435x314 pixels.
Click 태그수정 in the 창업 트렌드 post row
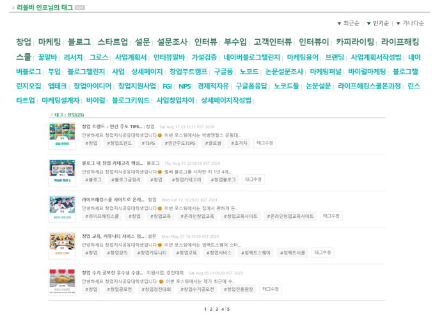[265, 143]
